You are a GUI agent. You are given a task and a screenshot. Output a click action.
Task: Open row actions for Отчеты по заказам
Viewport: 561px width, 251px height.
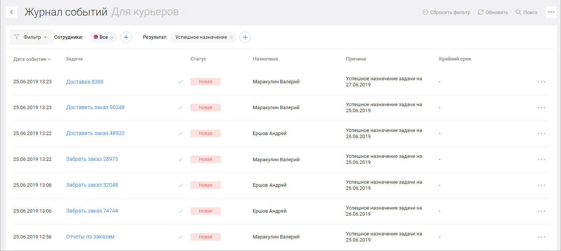tap(541, 237)
